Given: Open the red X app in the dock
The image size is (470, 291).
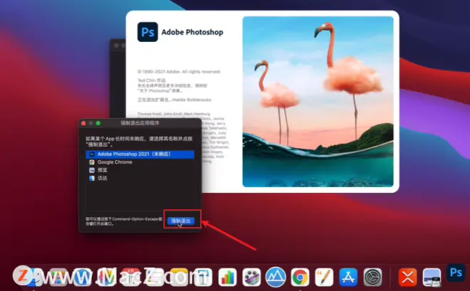Looking at the screenshot, I should coord(407,277).
